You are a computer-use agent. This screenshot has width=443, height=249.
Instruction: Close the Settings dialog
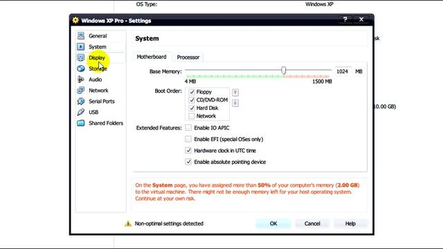[x=361, y=19]
